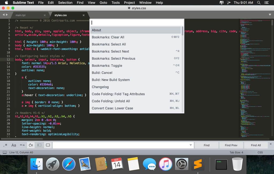Click the next tab arrow in tab bar

[x=7, y=15]
